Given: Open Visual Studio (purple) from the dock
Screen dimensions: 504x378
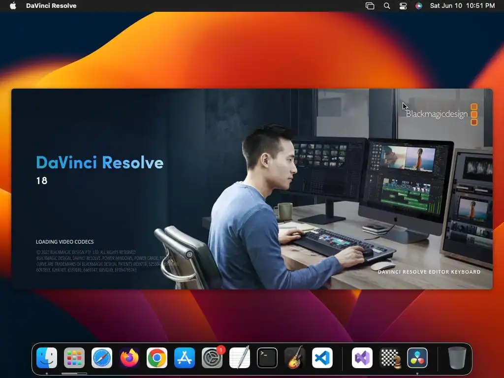Looking at the screenshot, I should pos(362,358).
